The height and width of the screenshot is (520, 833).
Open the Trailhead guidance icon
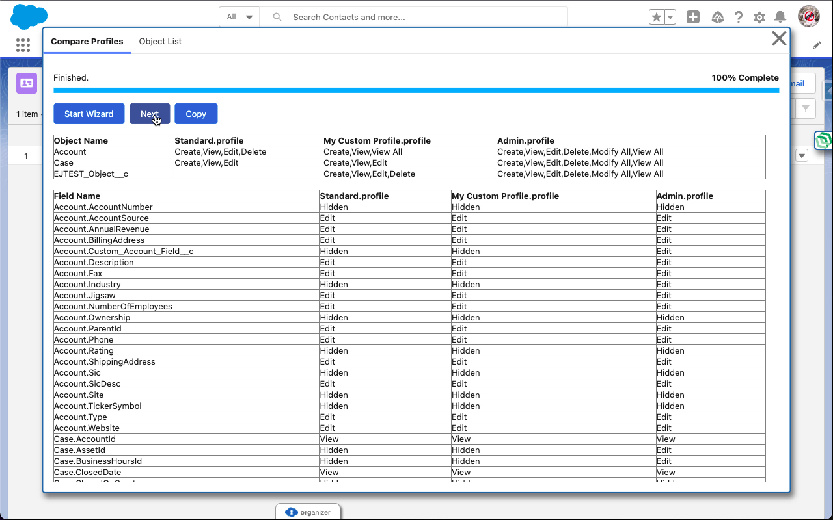point(717,18)
